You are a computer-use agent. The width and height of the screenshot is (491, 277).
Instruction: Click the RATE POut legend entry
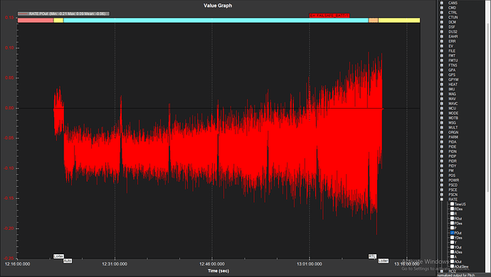(63, 13)
